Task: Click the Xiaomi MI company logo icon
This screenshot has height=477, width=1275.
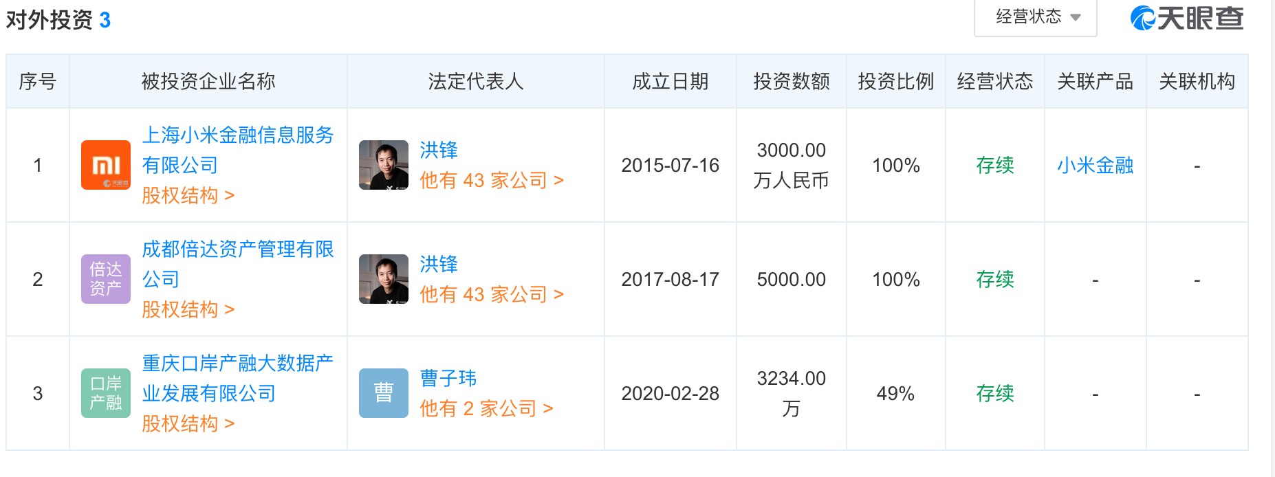Action: pyautogui.click(x=106, y=165)
